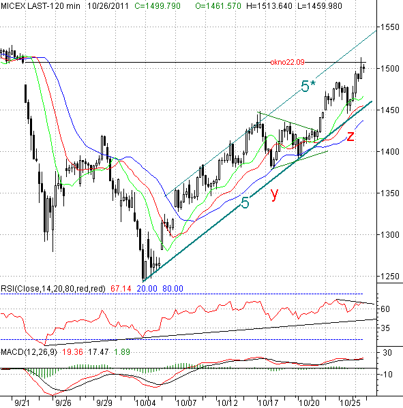Click the MACD axis label 30
This screenshot has width=403, height=408.
pos(387,353)
